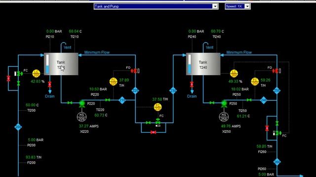The image size is (316, 177).
Task: Click stream diamond 250
Action: (x=277, y=90)
